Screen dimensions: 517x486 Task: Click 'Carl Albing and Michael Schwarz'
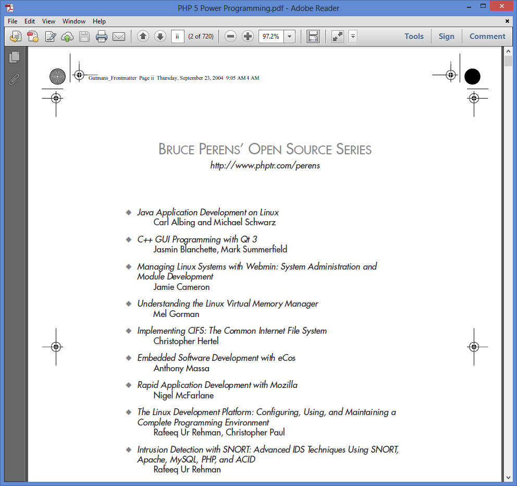click(x=214, y=222)
